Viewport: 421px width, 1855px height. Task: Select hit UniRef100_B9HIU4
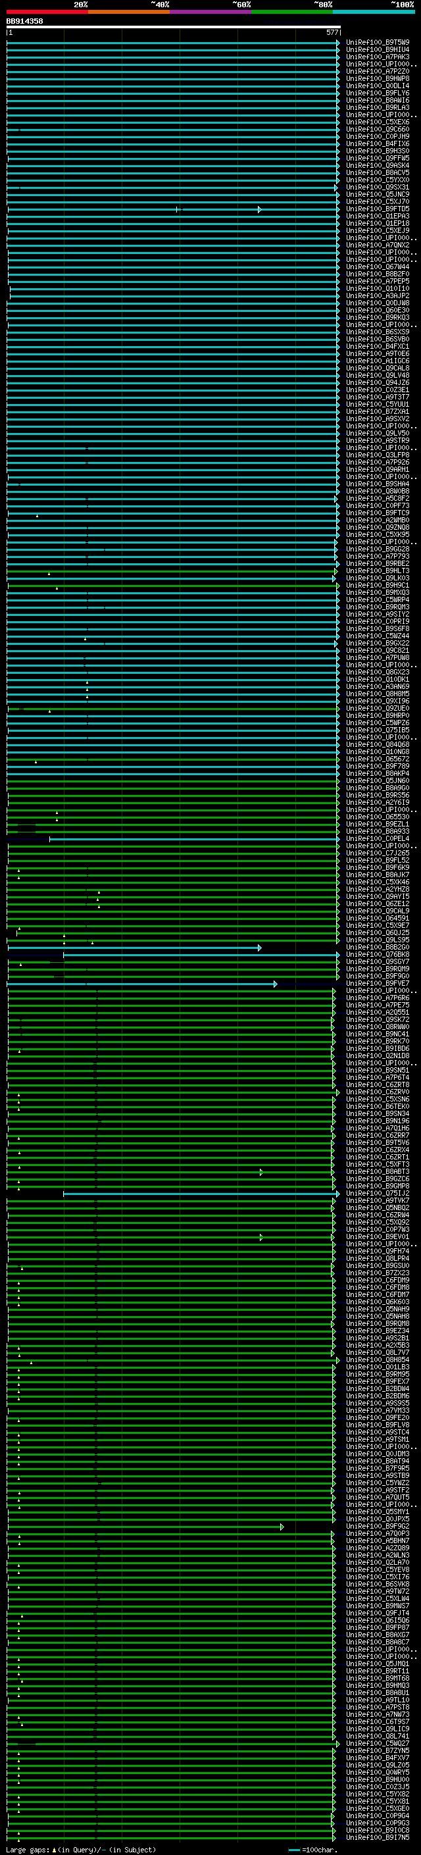tap(378, 50)
